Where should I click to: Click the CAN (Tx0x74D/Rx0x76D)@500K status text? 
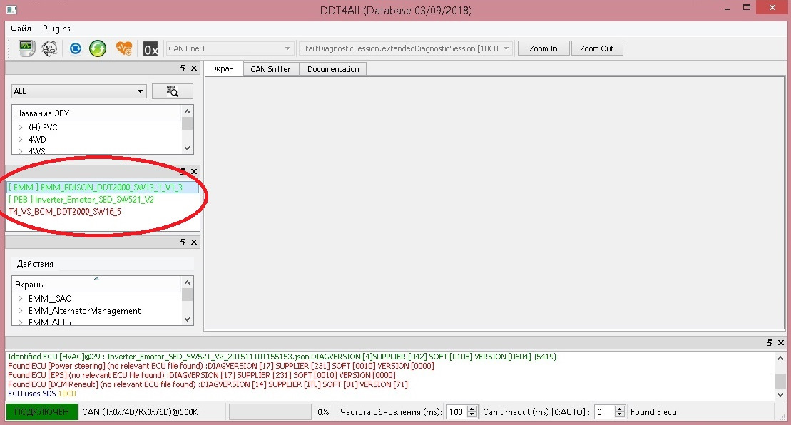141,412
